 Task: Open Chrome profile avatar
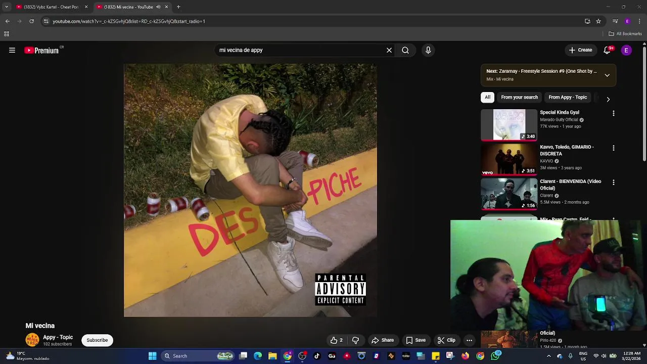(x=627, y=21)
